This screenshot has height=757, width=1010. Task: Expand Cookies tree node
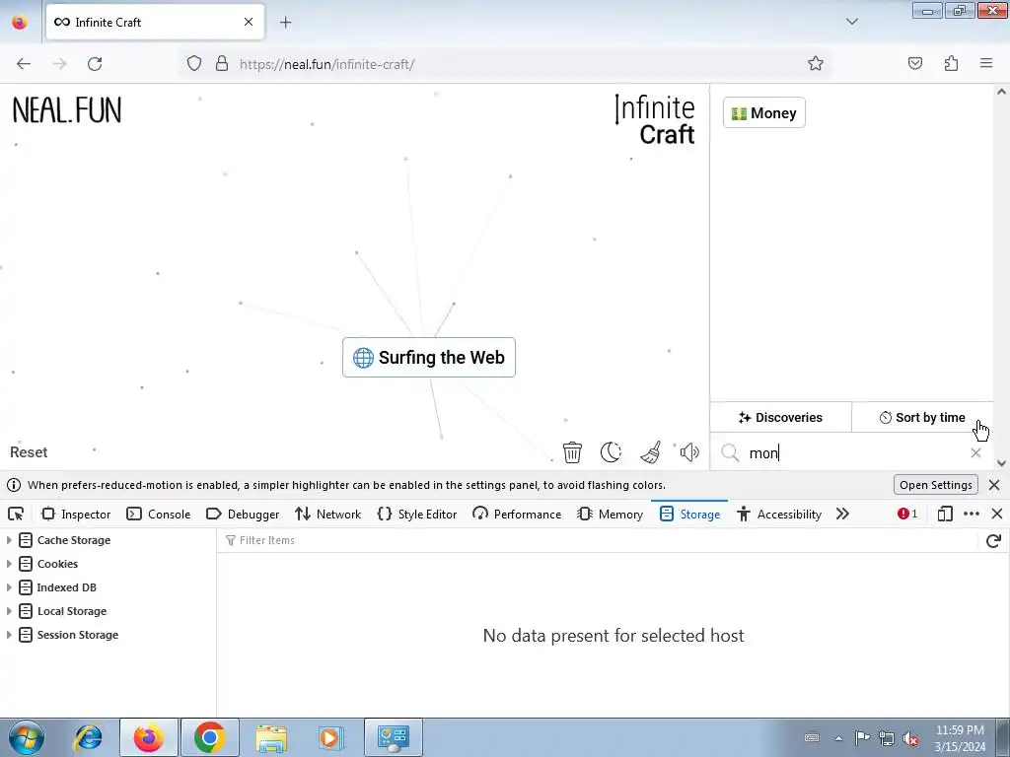[x=9, y=564]
